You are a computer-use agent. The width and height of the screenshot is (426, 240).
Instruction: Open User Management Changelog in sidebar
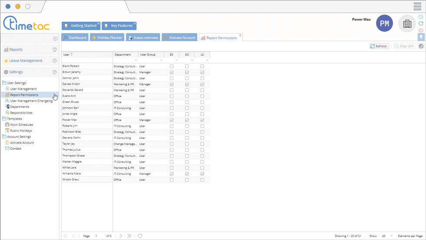(x=31, y=101)
